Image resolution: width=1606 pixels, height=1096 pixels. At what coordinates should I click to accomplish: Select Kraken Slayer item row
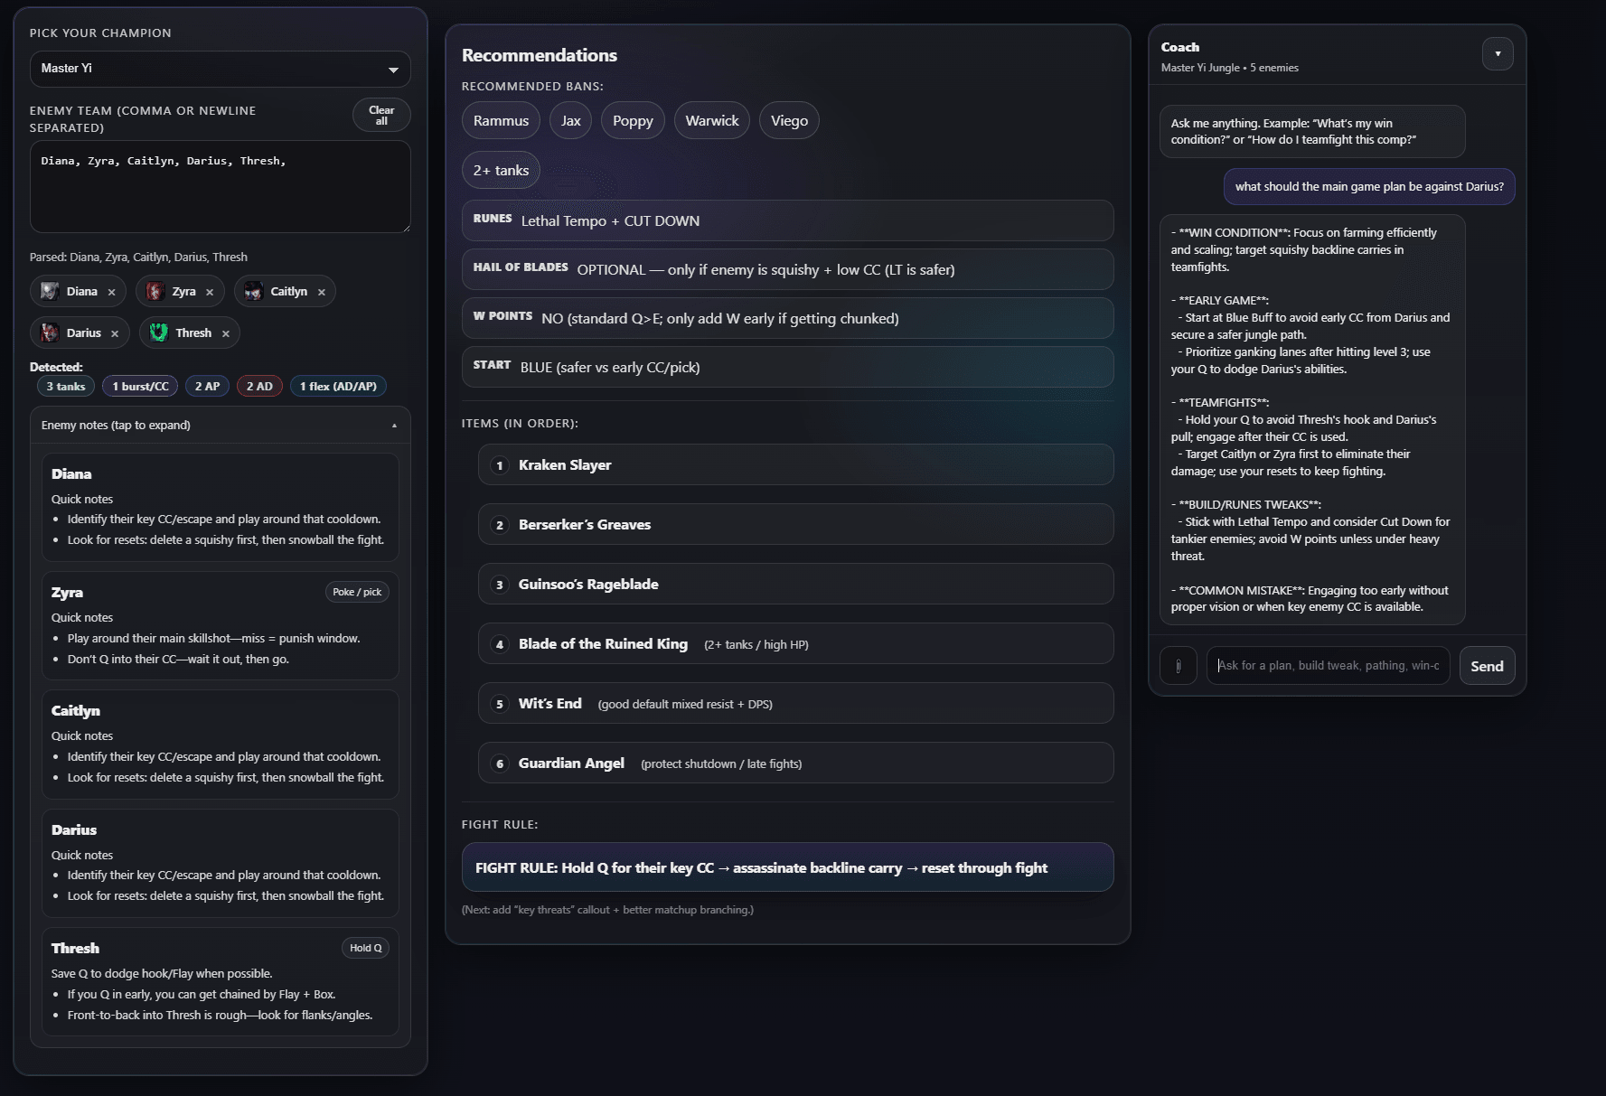(795, 465)
